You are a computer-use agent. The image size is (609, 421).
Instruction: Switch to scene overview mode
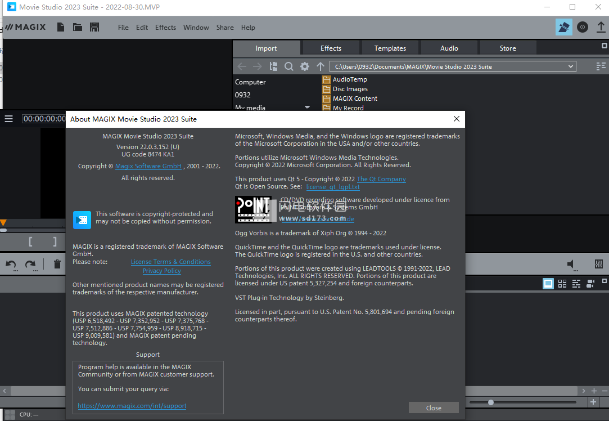pyautogui.click(x=548, y=284)
